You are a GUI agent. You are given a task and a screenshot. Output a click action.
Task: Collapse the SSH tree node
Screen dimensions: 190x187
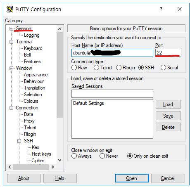[19, 141]
